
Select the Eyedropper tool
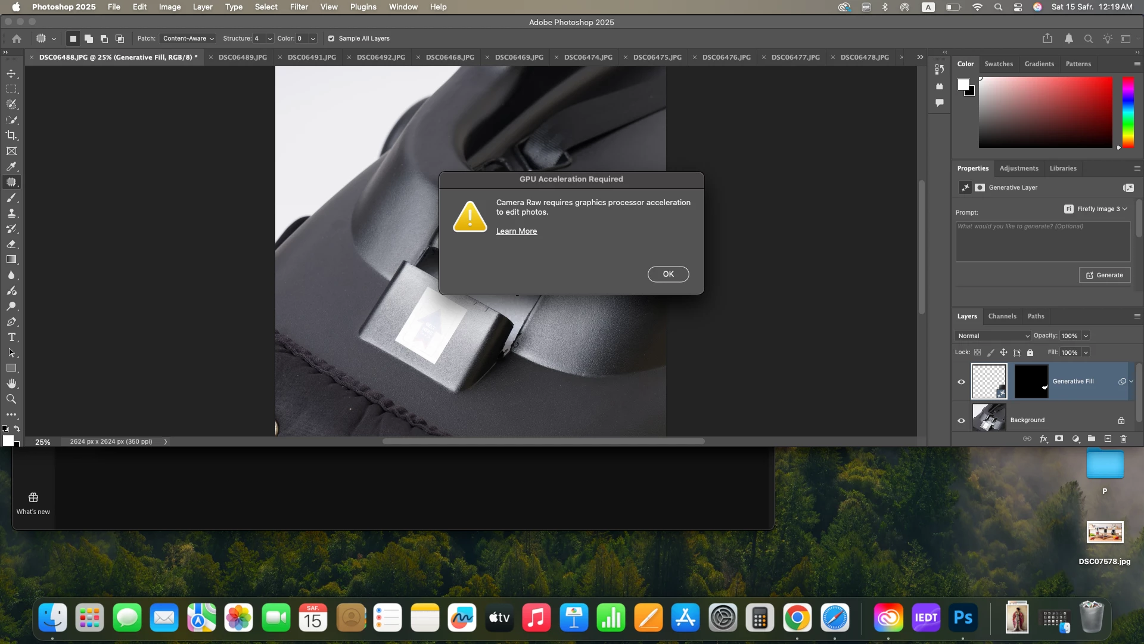11,166
